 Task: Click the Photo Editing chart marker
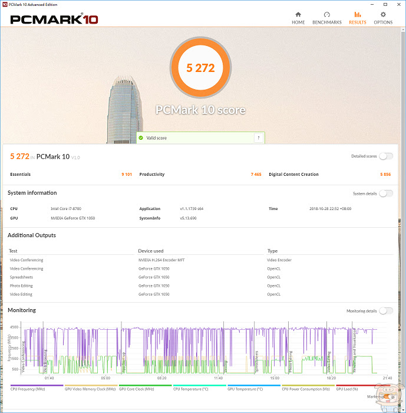(291, 361)
